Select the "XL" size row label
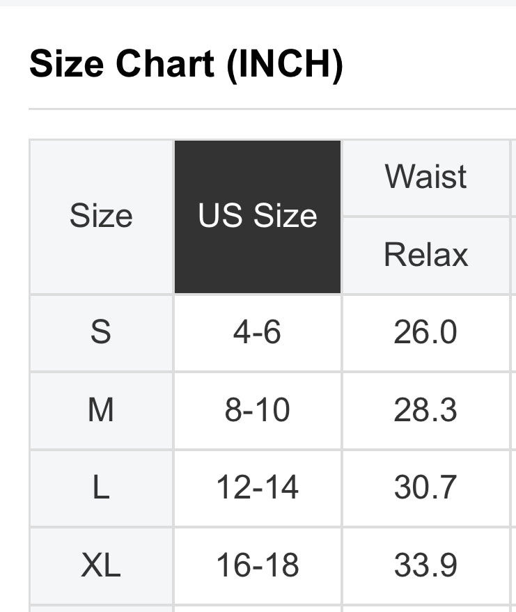 (x=101, y=565)
